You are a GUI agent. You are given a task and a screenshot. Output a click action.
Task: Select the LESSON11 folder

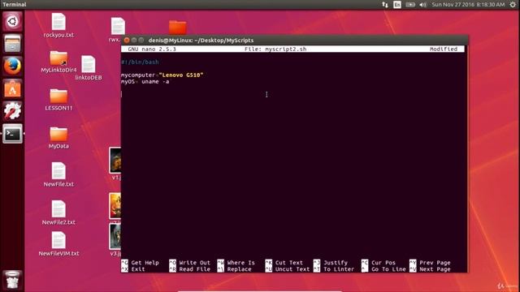pos(58,100)
